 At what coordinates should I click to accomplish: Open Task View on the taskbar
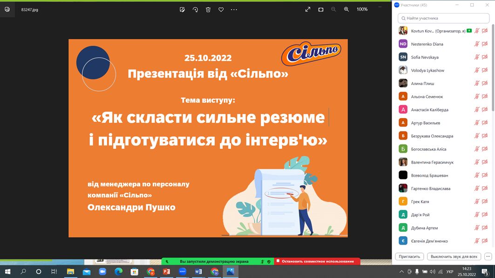click(x=54, y=271)
